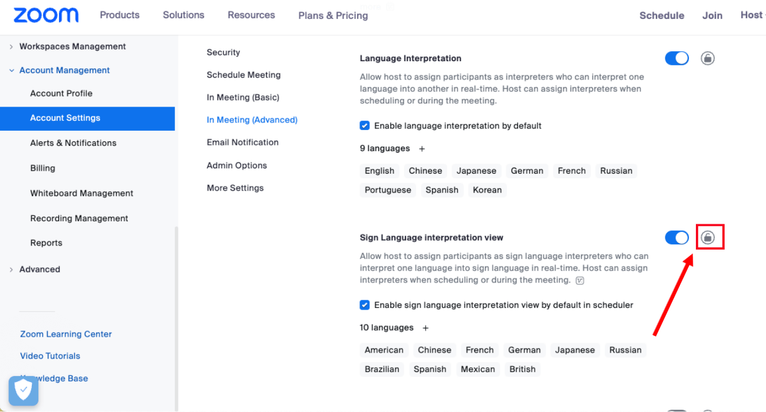
Task: Open Plans & Pricing page
Action: (x=334, y=15)
